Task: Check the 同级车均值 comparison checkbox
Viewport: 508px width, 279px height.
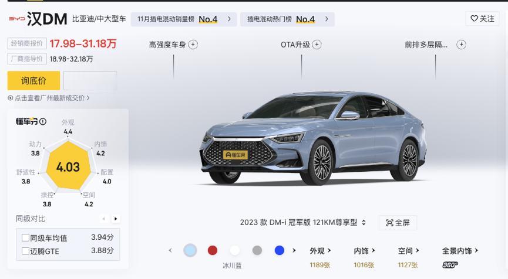Action: [x=26, y=237]
